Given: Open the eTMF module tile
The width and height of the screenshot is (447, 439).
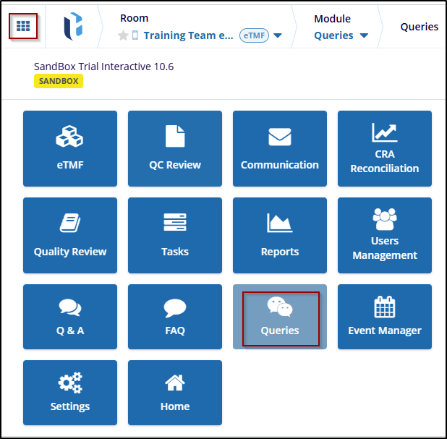Looking at the screenshot, I should click(70, 148).
